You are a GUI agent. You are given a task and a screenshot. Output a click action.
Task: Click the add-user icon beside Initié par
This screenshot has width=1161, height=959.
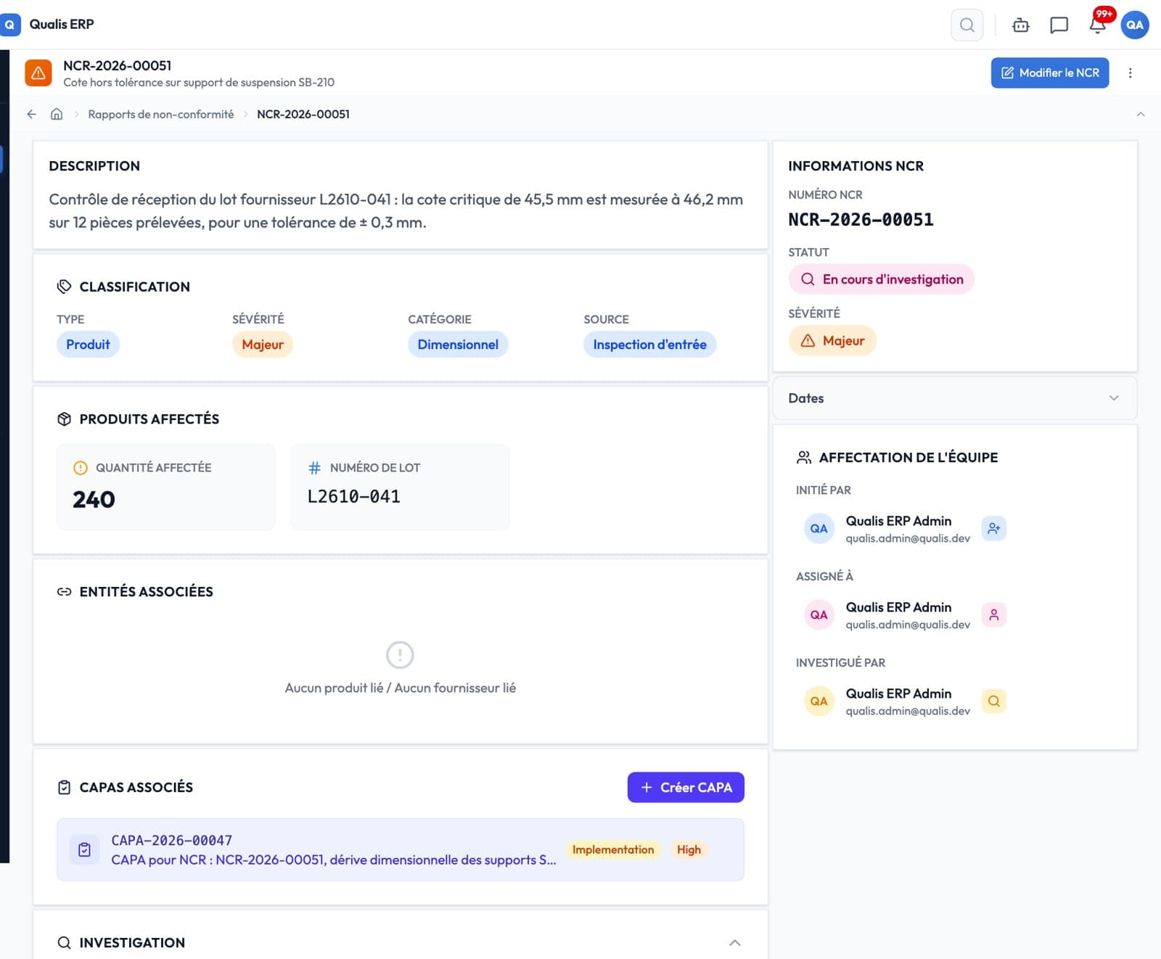tap(993, 528)
